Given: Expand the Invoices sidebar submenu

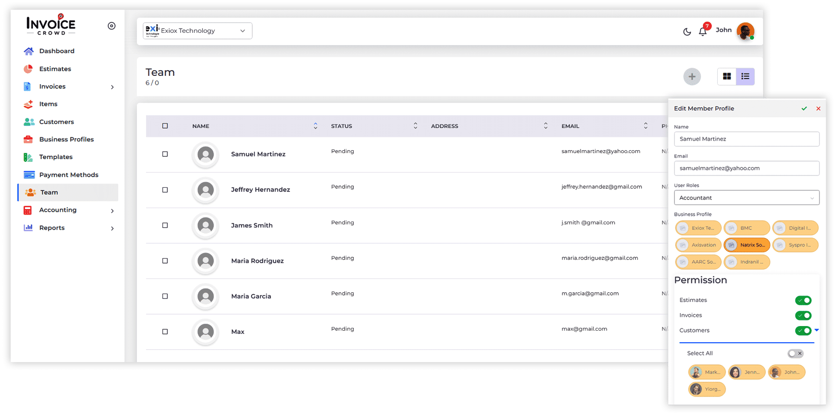Looking at the screenshot, I should pyautogui.click(x=112, y=87).
